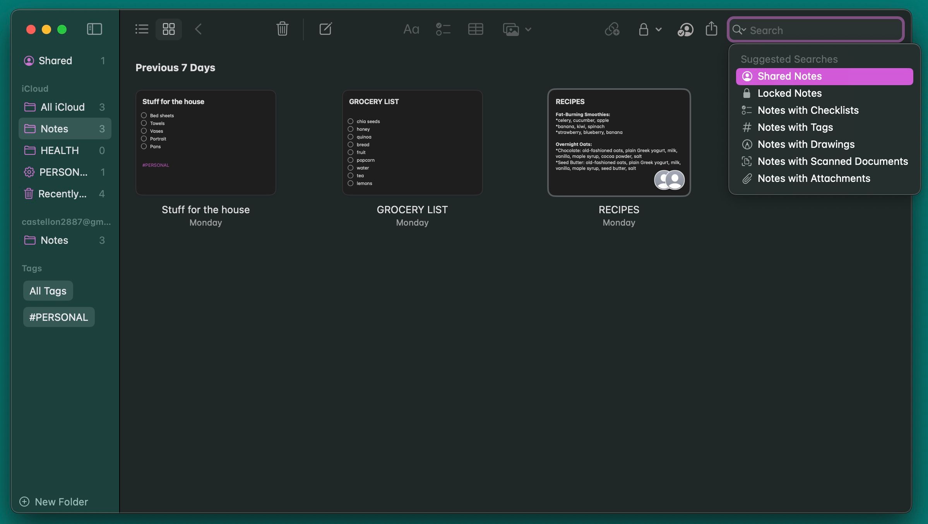The width and height of the screenshot is (928, 524).
Task: Check off chia seeds in GROCERY LIST
Action: pos(350,121)
